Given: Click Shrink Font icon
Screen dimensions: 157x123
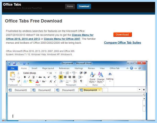Looking at the screenshot, I should [x=55, y=81].
